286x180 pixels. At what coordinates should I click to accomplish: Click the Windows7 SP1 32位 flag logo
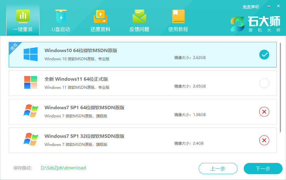[x=31, y=139]
